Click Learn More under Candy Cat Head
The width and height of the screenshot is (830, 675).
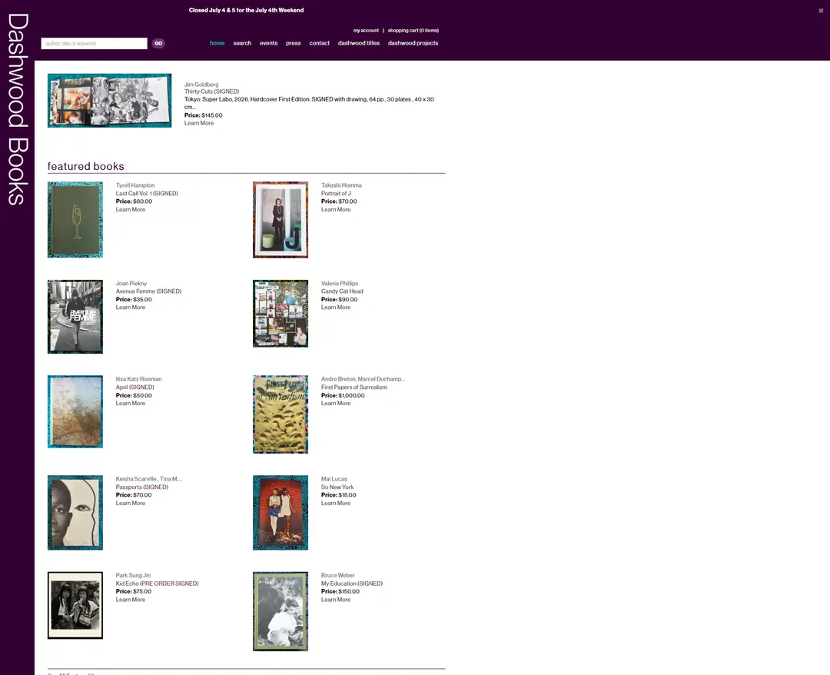(x=336, y=308)
